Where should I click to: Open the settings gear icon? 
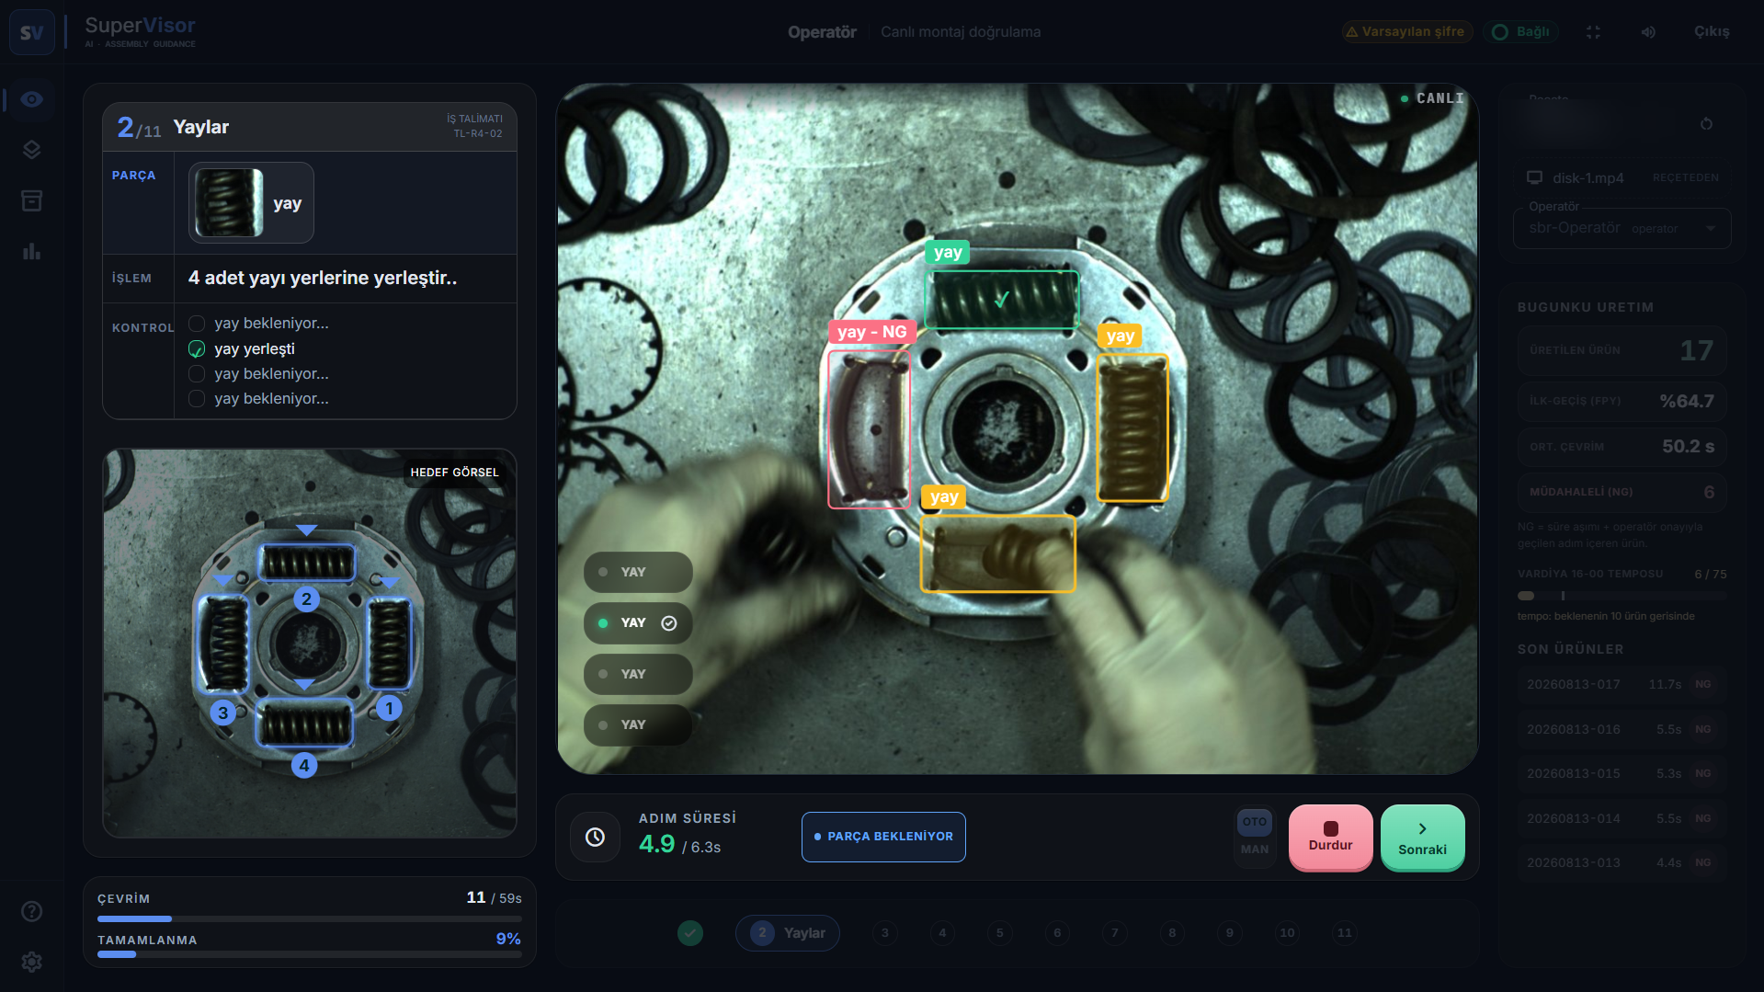coord(31,962)
